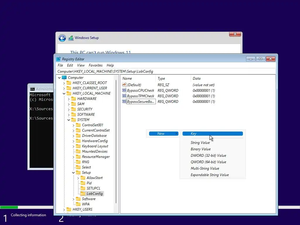Collapse the SYSTEM key chevron
The width and height of the screenshot is (300, 225).
(69, 120)
